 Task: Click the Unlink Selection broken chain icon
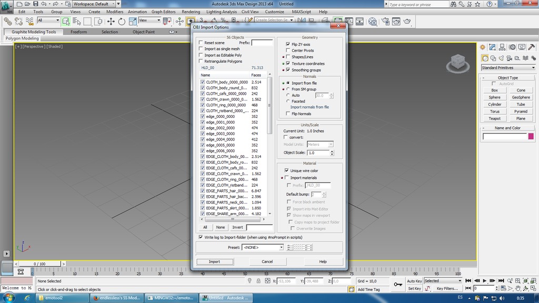coord(18,21)
